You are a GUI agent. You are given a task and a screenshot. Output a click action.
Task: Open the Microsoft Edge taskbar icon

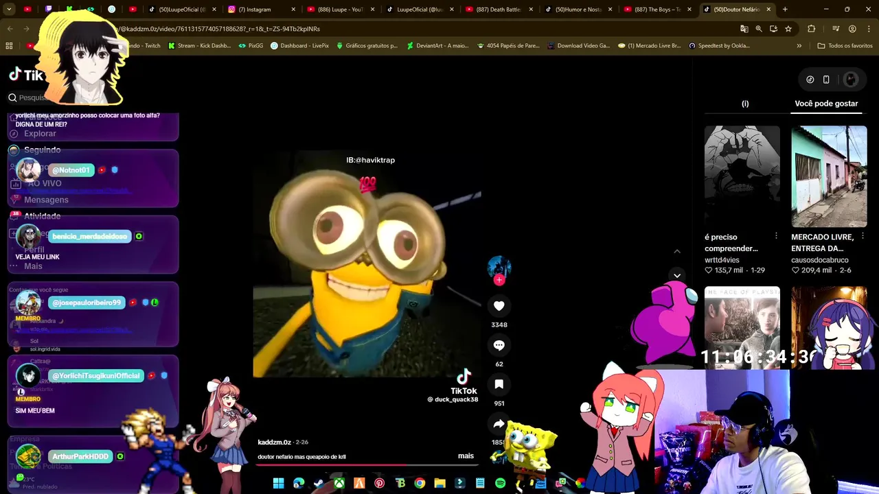[x=299, y=483]
